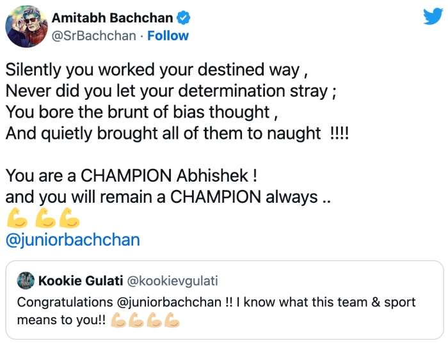Click the @SrBachchan handle
The image size is (448, 346).
[x=93, y=36]
